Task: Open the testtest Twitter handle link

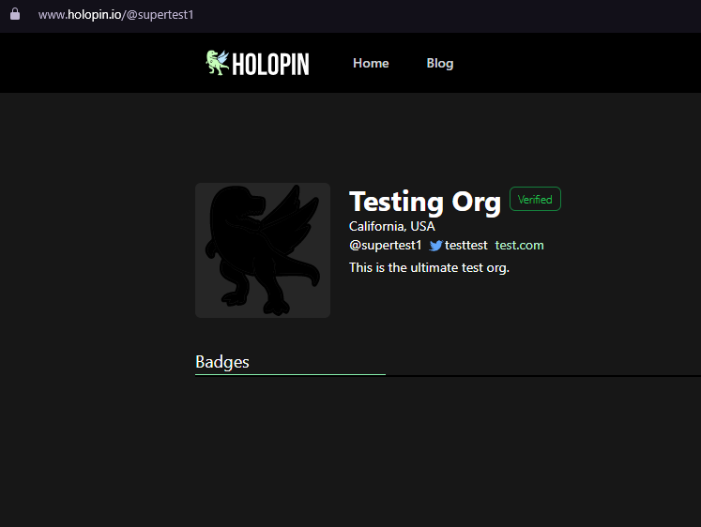Action: (465, 245)
